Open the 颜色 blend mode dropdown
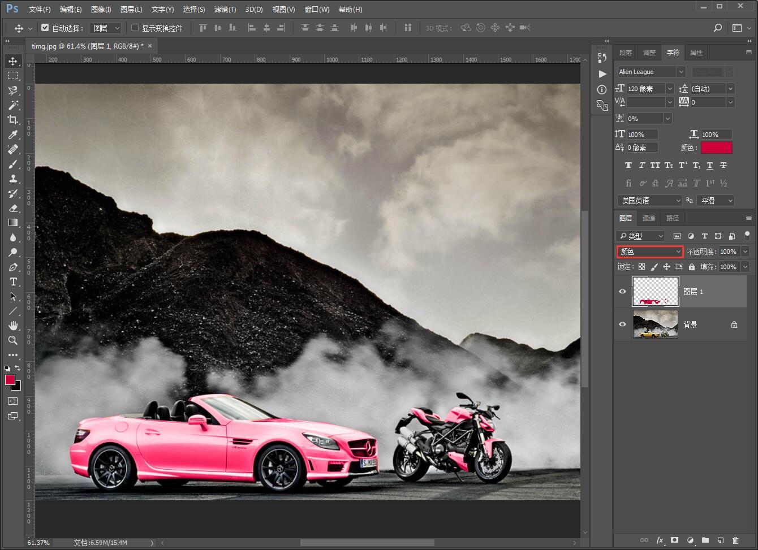Image resolution: width=758 pixels, height=550 pixels. (x=649, y=252)
